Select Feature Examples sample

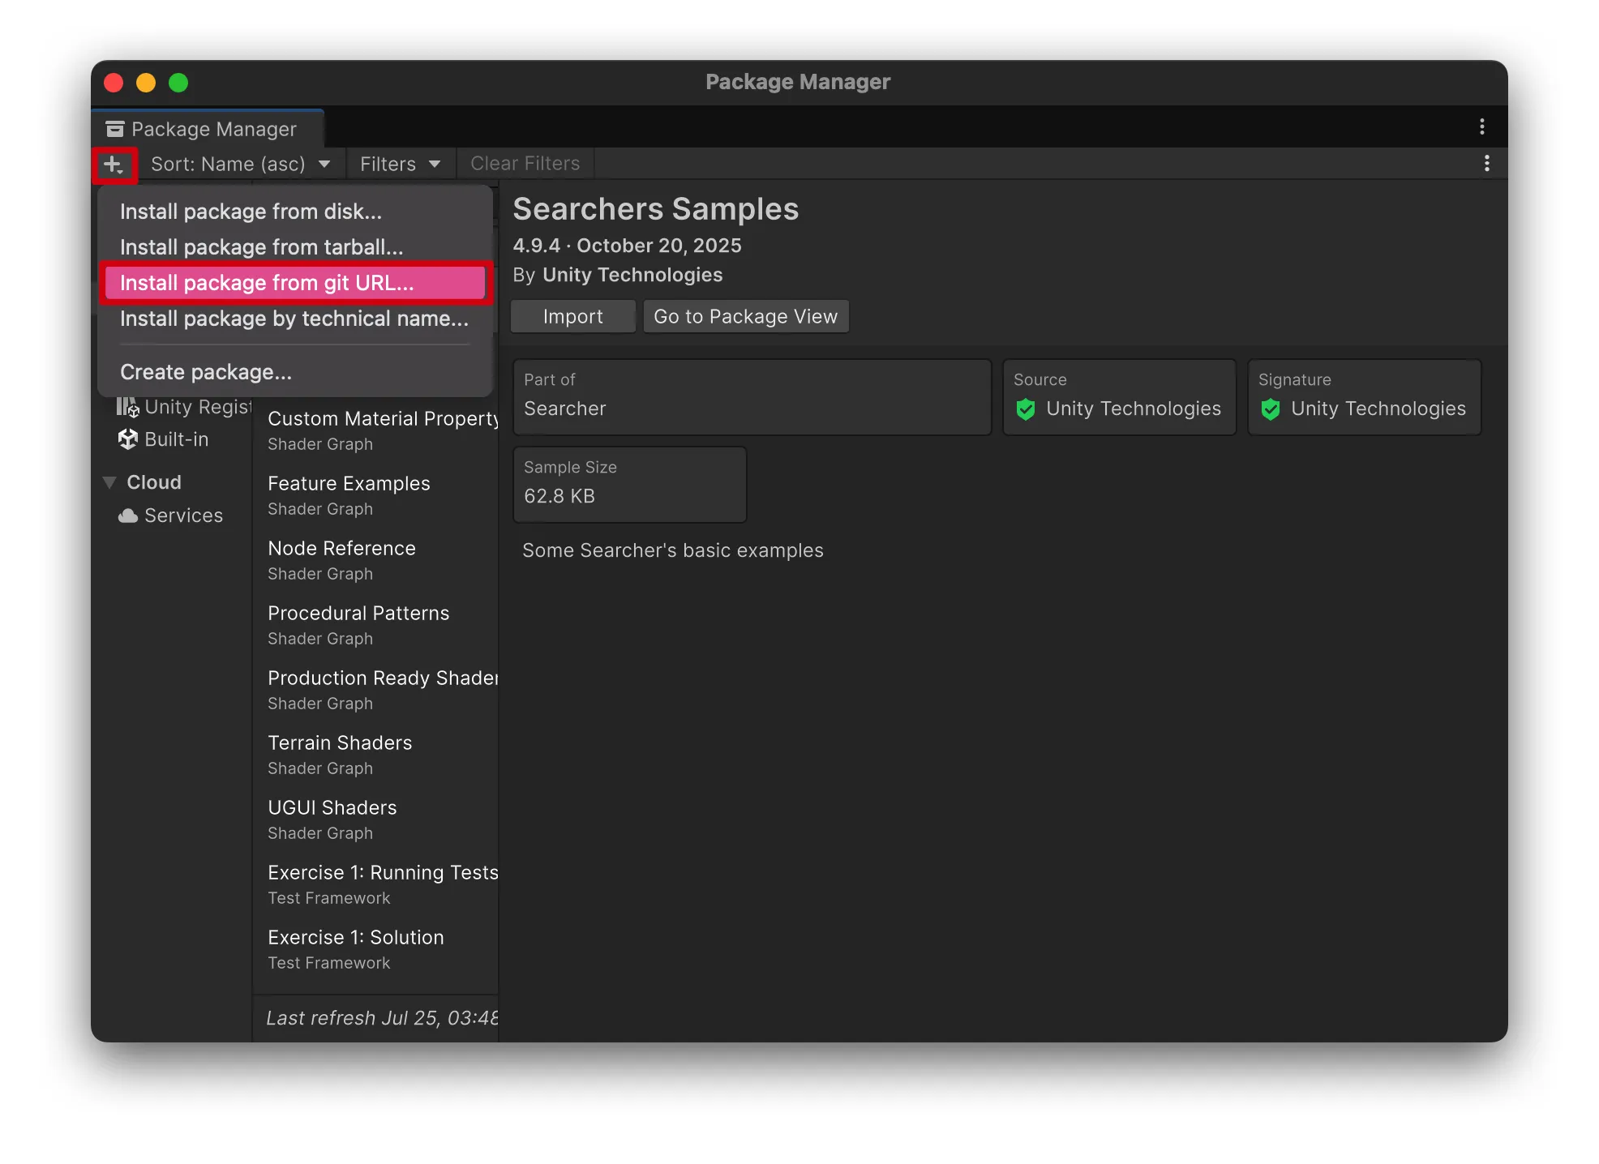click(x=376, y=495)
